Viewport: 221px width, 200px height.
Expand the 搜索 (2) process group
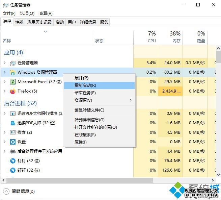(x=4, y=132)
